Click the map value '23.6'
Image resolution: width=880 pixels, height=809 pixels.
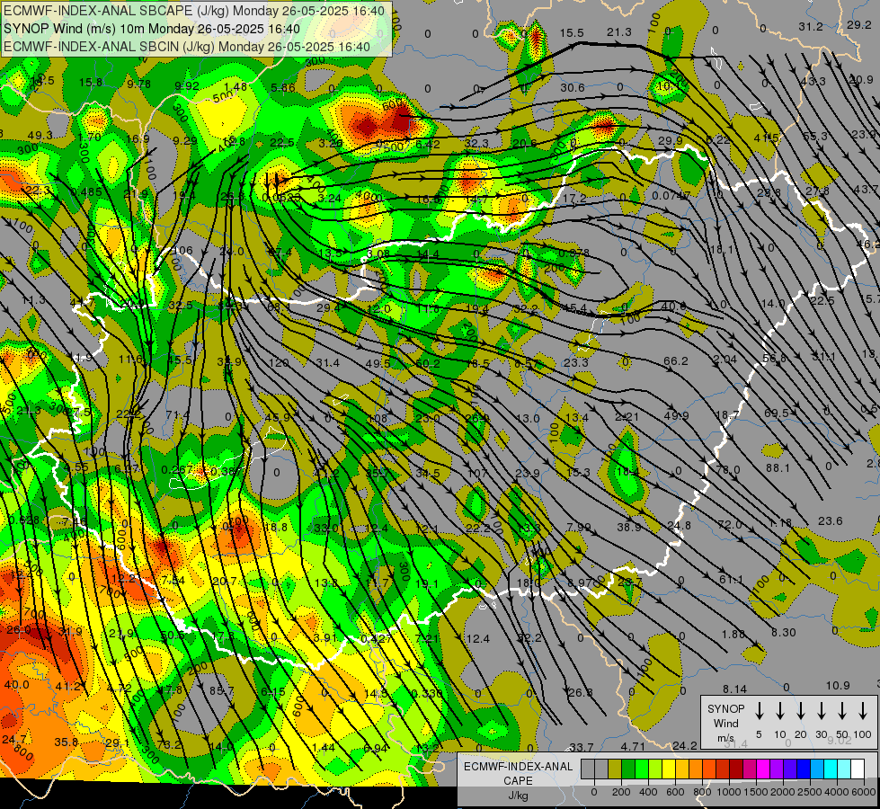tap(830, 521)
